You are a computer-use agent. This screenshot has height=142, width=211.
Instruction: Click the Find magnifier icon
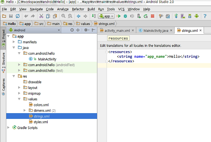(x=63, y=16)
